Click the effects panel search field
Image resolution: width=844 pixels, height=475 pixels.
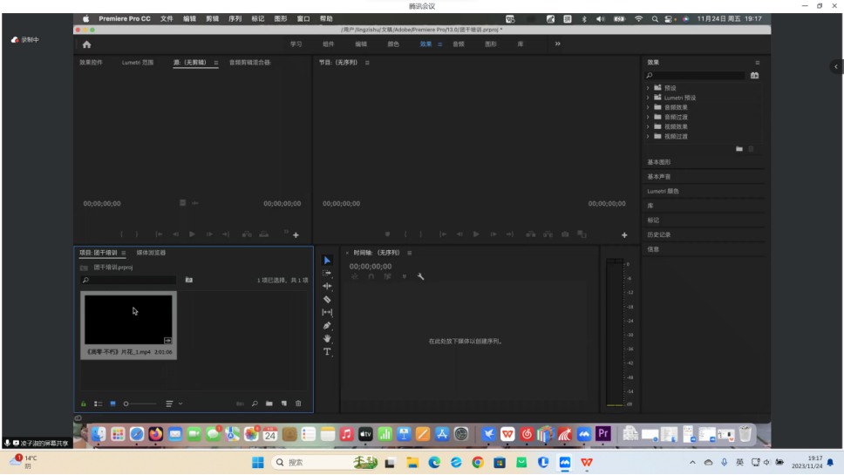[696, 75]
